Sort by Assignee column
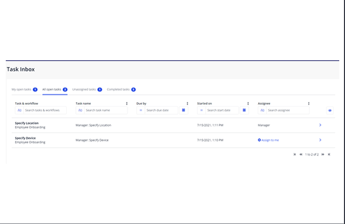Screen dimensions: 345x224 tap(309, 103)
